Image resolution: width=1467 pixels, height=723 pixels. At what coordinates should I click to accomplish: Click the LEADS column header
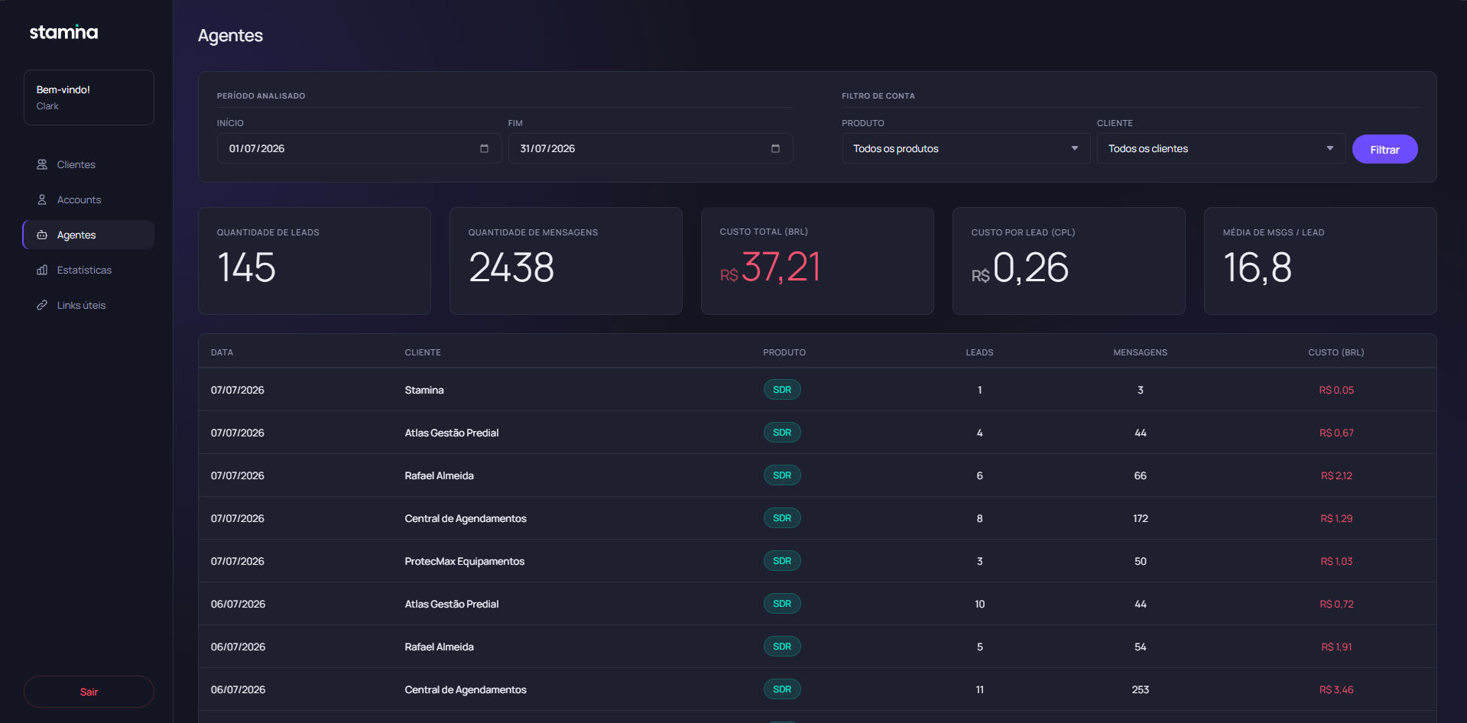[x=979, y=352]
